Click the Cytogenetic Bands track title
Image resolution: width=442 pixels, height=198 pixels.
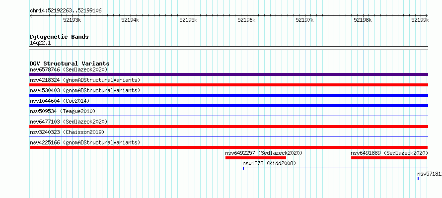[59, 37]
